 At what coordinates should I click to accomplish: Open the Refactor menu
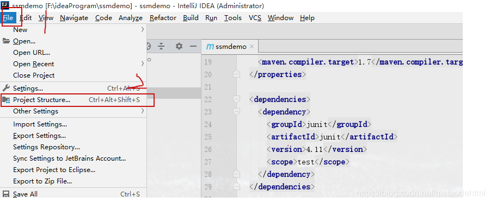163,18
